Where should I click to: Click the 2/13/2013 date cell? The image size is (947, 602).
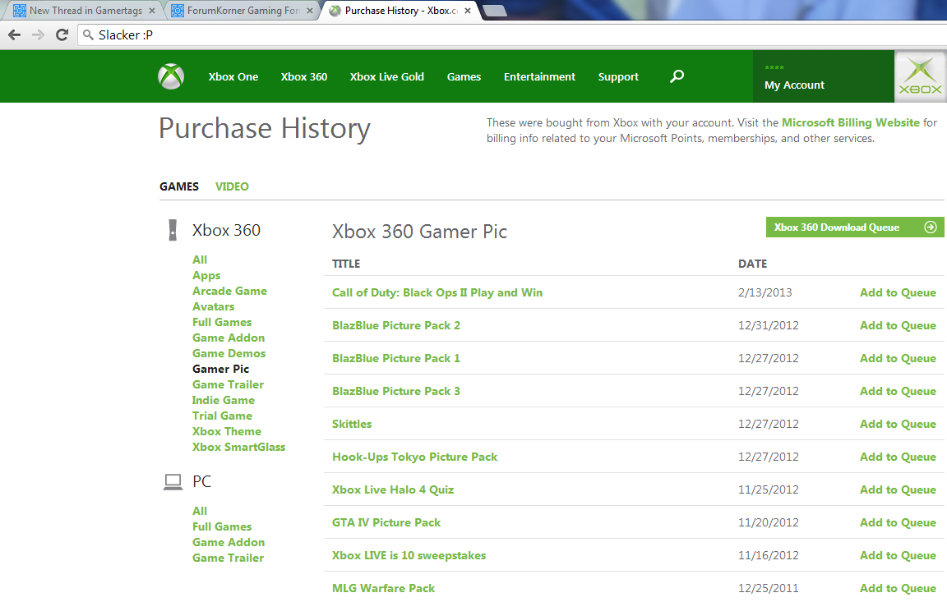[765, 292]
